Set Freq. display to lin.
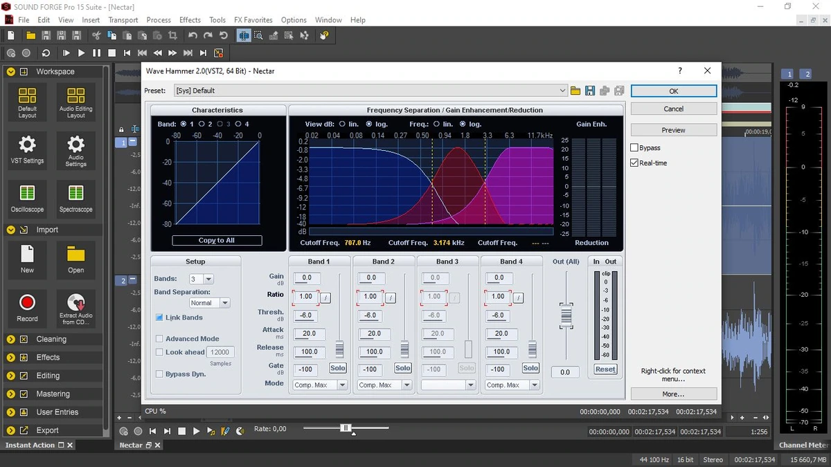Viewport: 831px width, 467px height. [x=437, y=125]
